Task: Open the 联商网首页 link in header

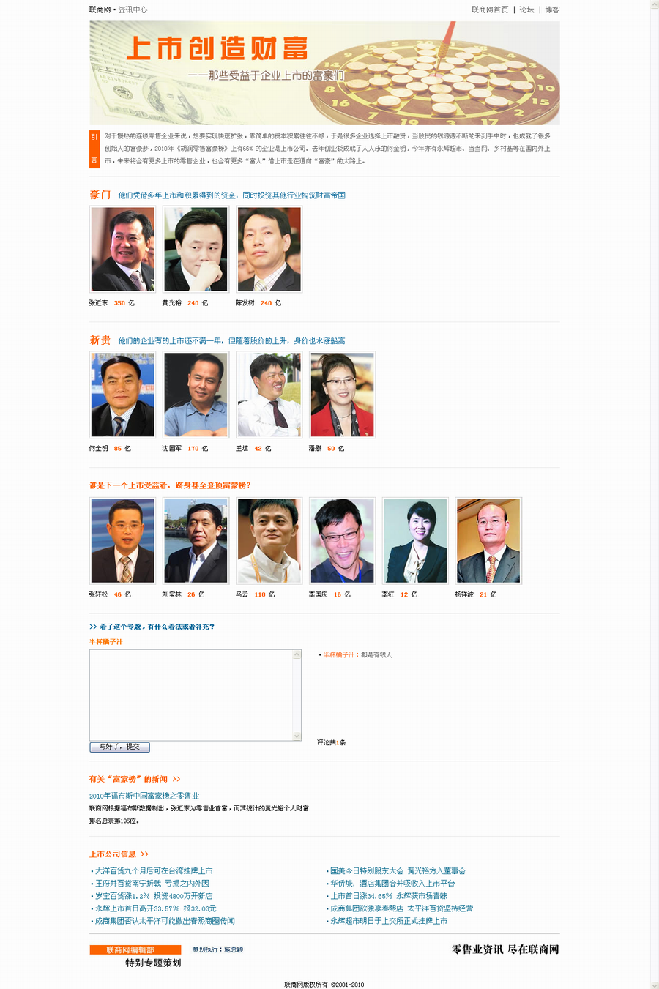Action: pos(490,10)
